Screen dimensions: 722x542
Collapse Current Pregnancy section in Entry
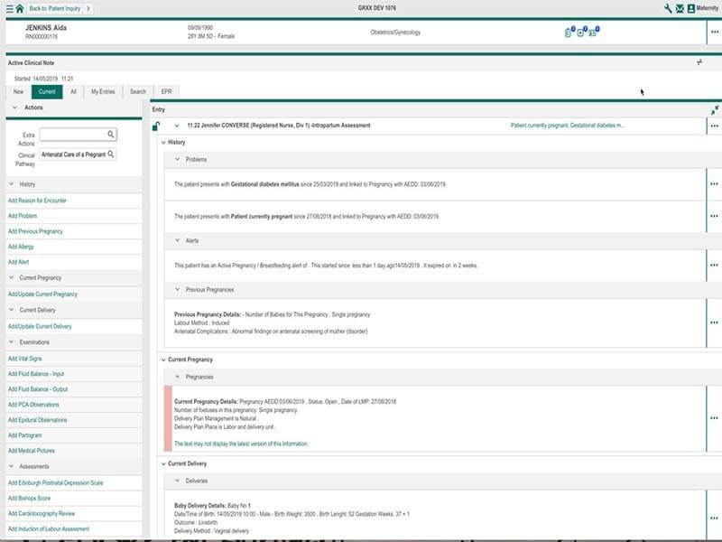pos(163,360)
